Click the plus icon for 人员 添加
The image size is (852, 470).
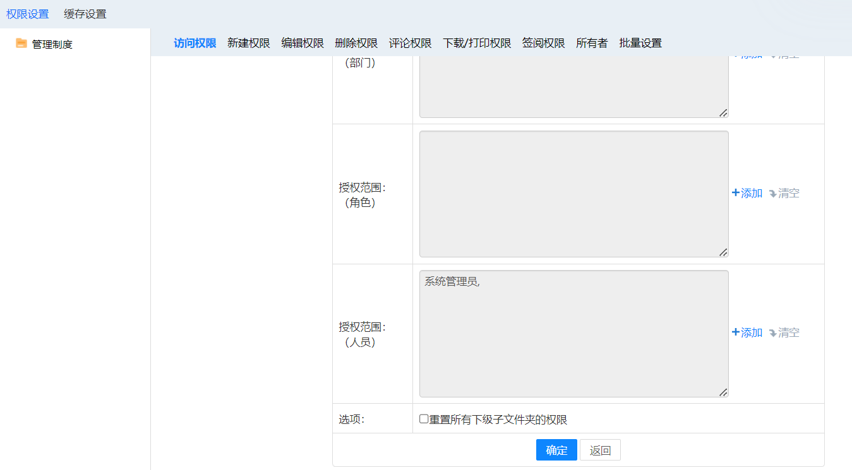click(735, 332)
